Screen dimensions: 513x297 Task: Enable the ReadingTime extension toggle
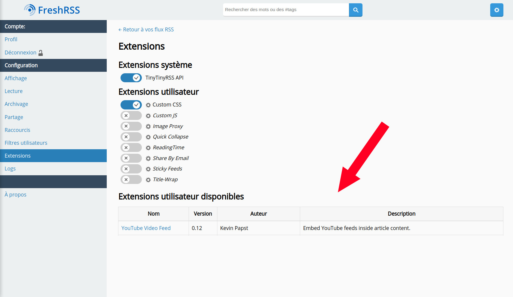[131, 147]
